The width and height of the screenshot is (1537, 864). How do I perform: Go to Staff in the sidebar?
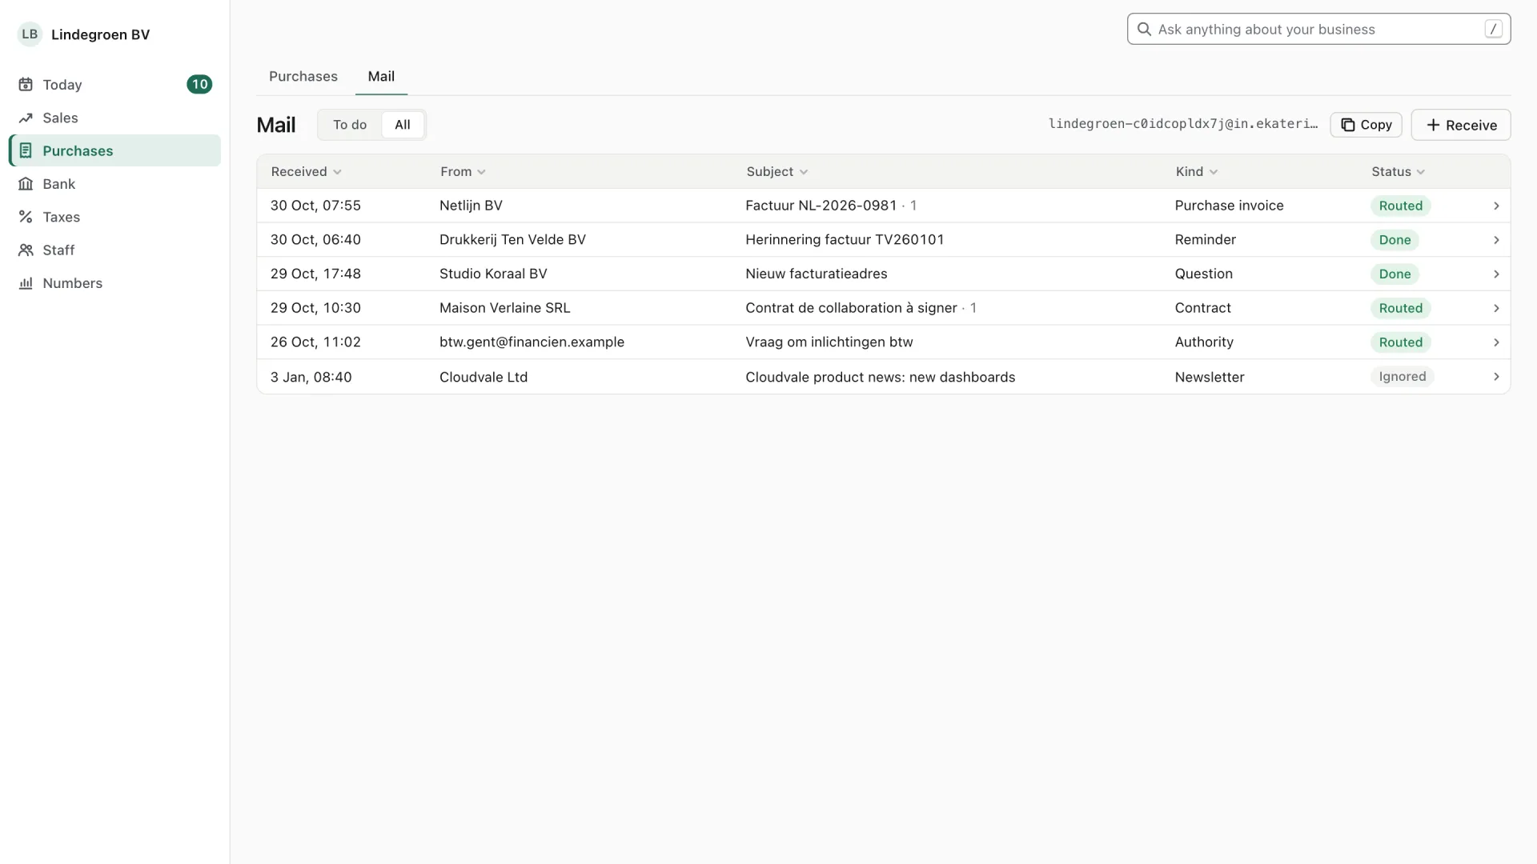tap(114, 250)
